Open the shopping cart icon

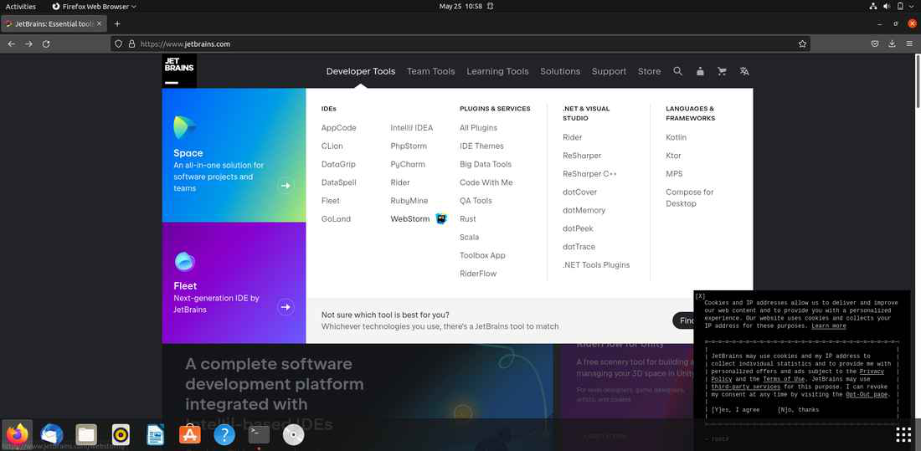tap(722, 71)
